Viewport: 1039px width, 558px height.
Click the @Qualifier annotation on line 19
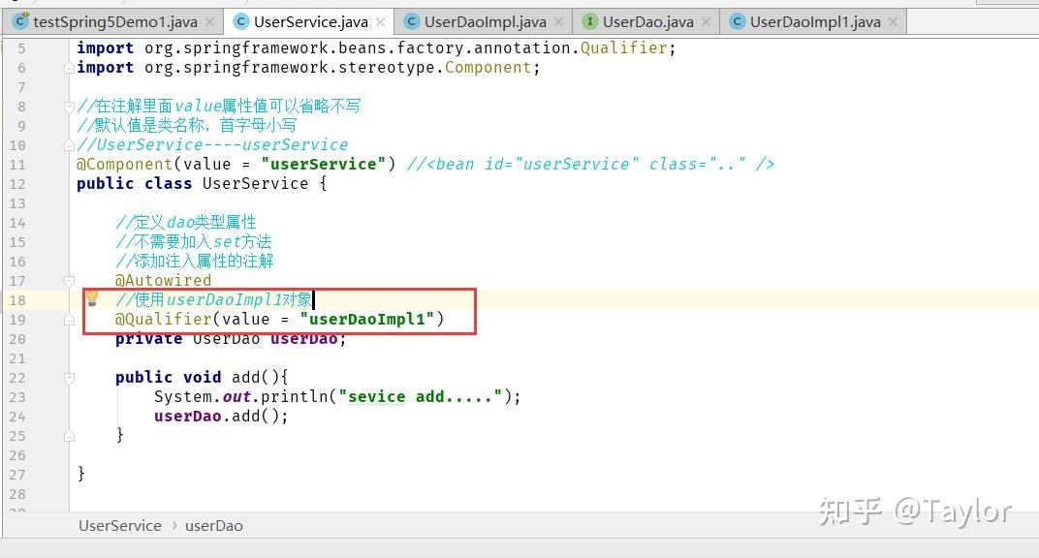coord(163,319)
